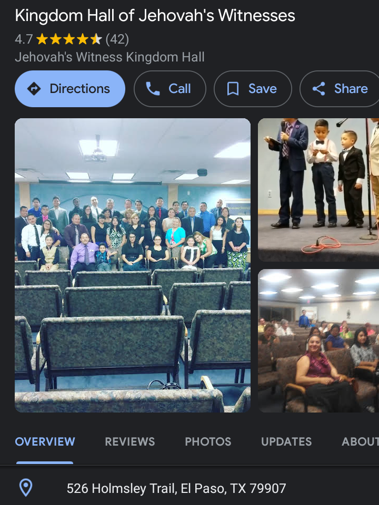
Task: Click the (42) review count
Action: pyautogui.click(x=117, y=39)
